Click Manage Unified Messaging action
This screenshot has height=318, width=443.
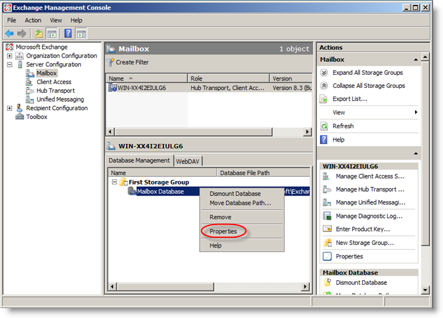371,202
